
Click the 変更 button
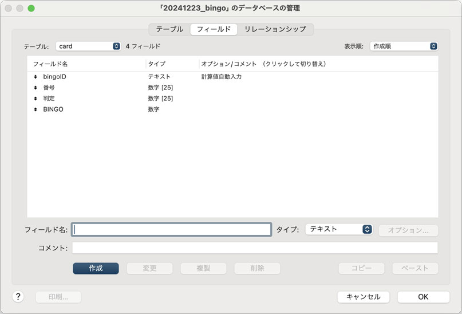[x=149, y=268]
